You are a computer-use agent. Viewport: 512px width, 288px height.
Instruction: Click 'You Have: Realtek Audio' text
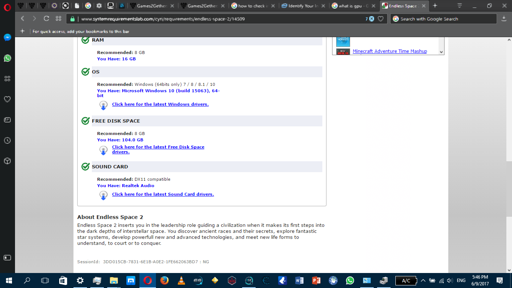[126, 186]
